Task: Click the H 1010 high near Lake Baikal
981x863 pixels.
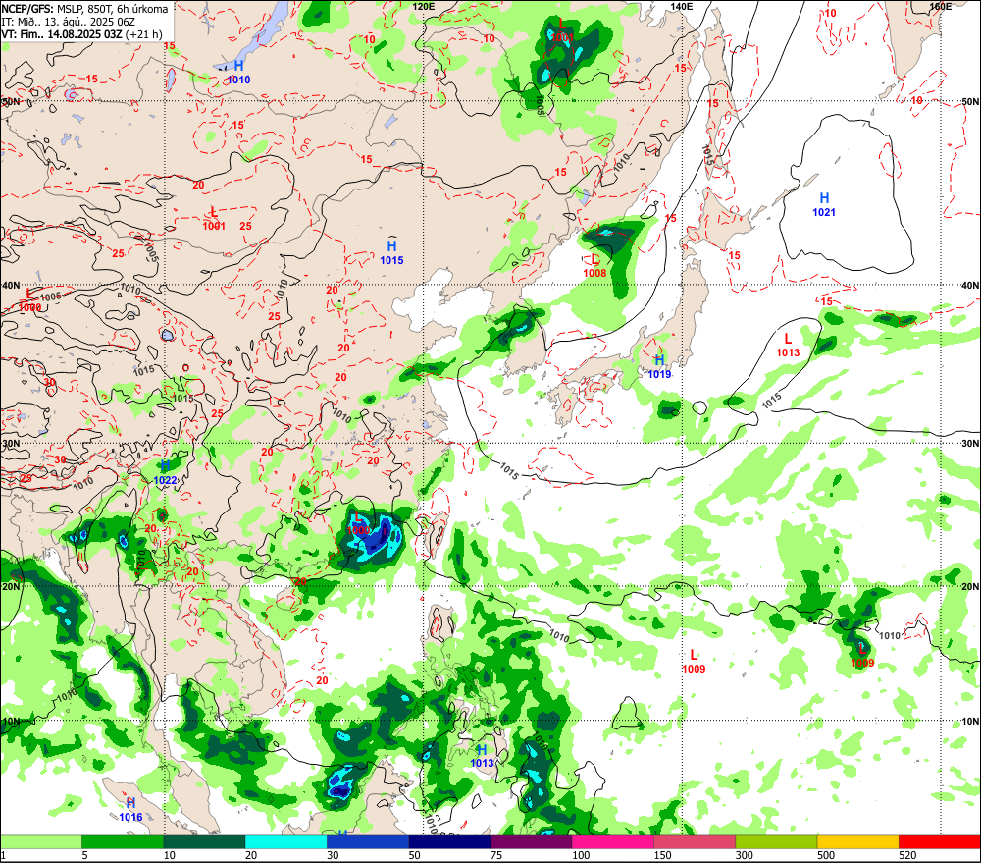Action: pyautogui.click(x=238, y=73)
